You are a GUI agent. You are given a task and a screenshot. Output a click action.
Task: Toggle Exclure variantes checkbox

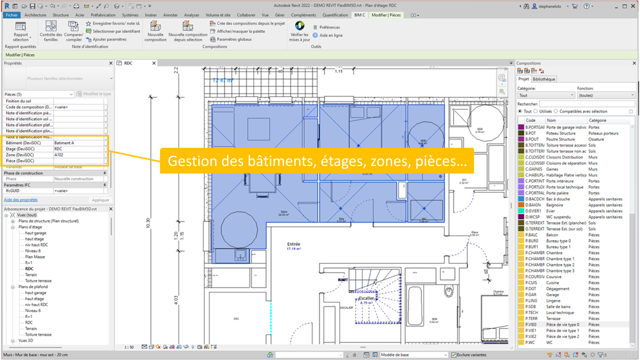(454, 355)
